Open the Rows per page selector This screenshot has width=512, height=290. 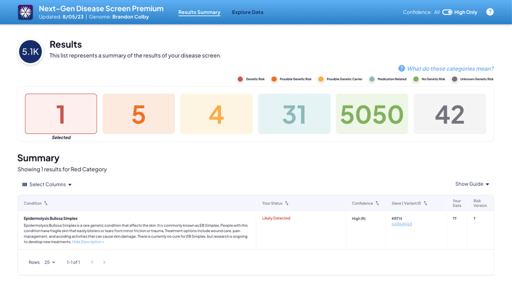pyautogui.click(x=48, y=262)
